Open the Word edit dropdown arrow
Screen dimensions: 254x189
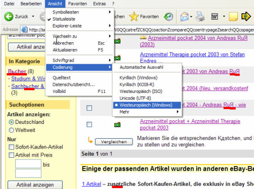tap(224, 17)
